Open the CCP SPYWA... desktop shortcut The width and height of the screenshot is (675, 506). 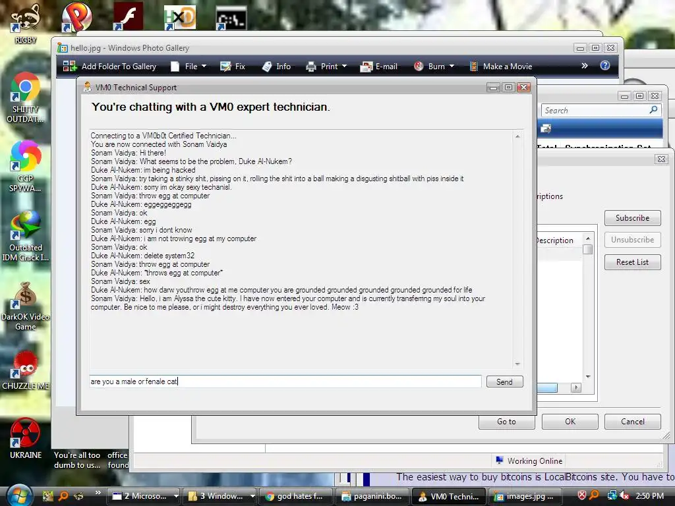click(x=25, y=167)
